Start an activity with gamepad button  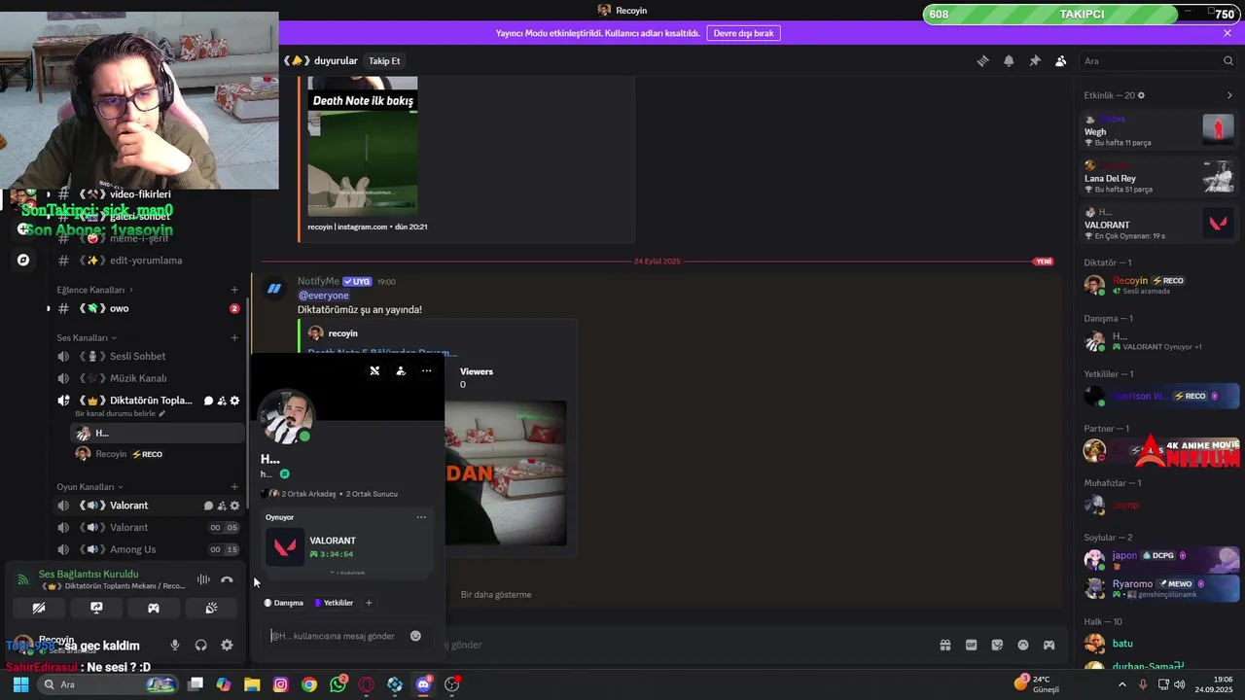(x=154, y=608)
